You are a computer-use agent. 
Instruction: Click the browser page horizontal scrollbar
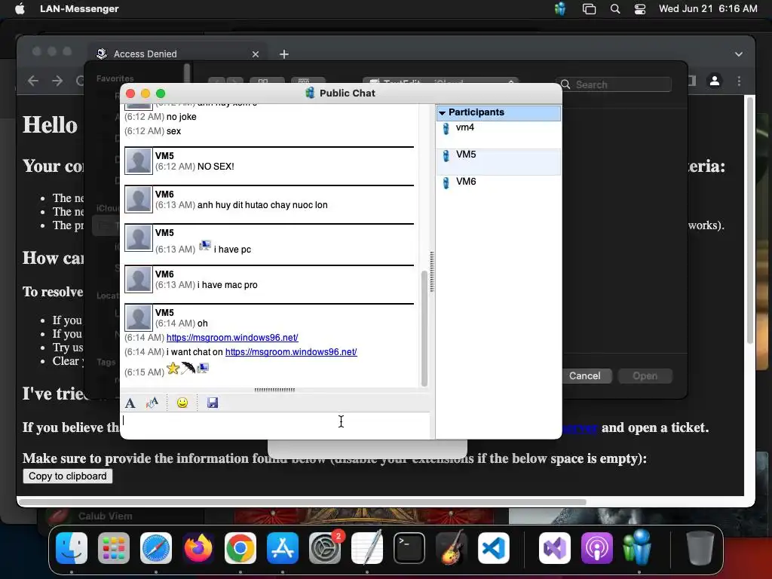tap(302, 502)
